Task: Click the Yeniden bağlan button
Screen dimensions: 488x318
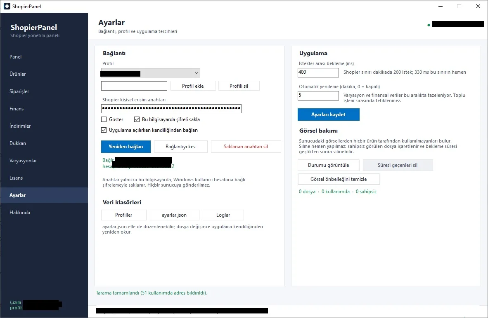Action: point(126,147)
